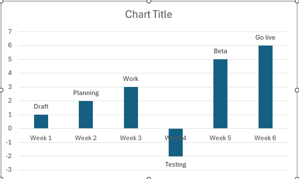Select the Week 2 bar

click(86, 115)
